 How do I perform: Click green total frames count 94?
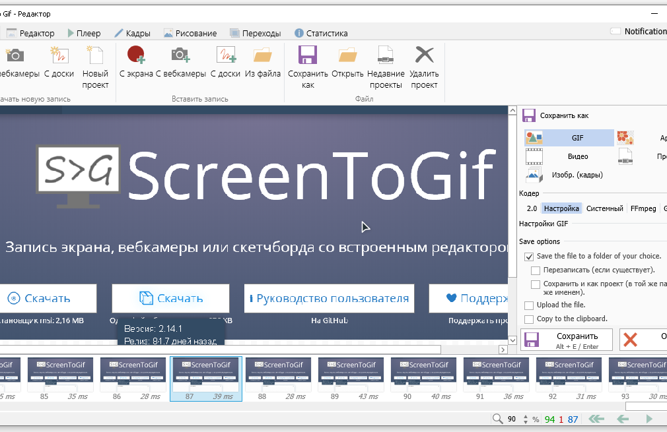tap(549, 419)
